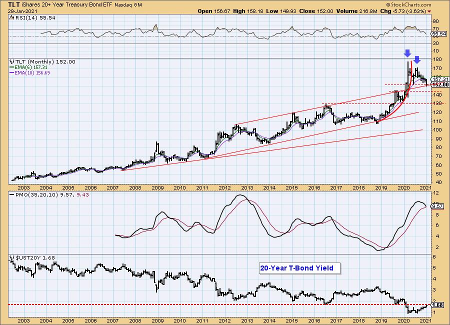Click the 55.54 value tag on the RSI axis

[439, 34]
